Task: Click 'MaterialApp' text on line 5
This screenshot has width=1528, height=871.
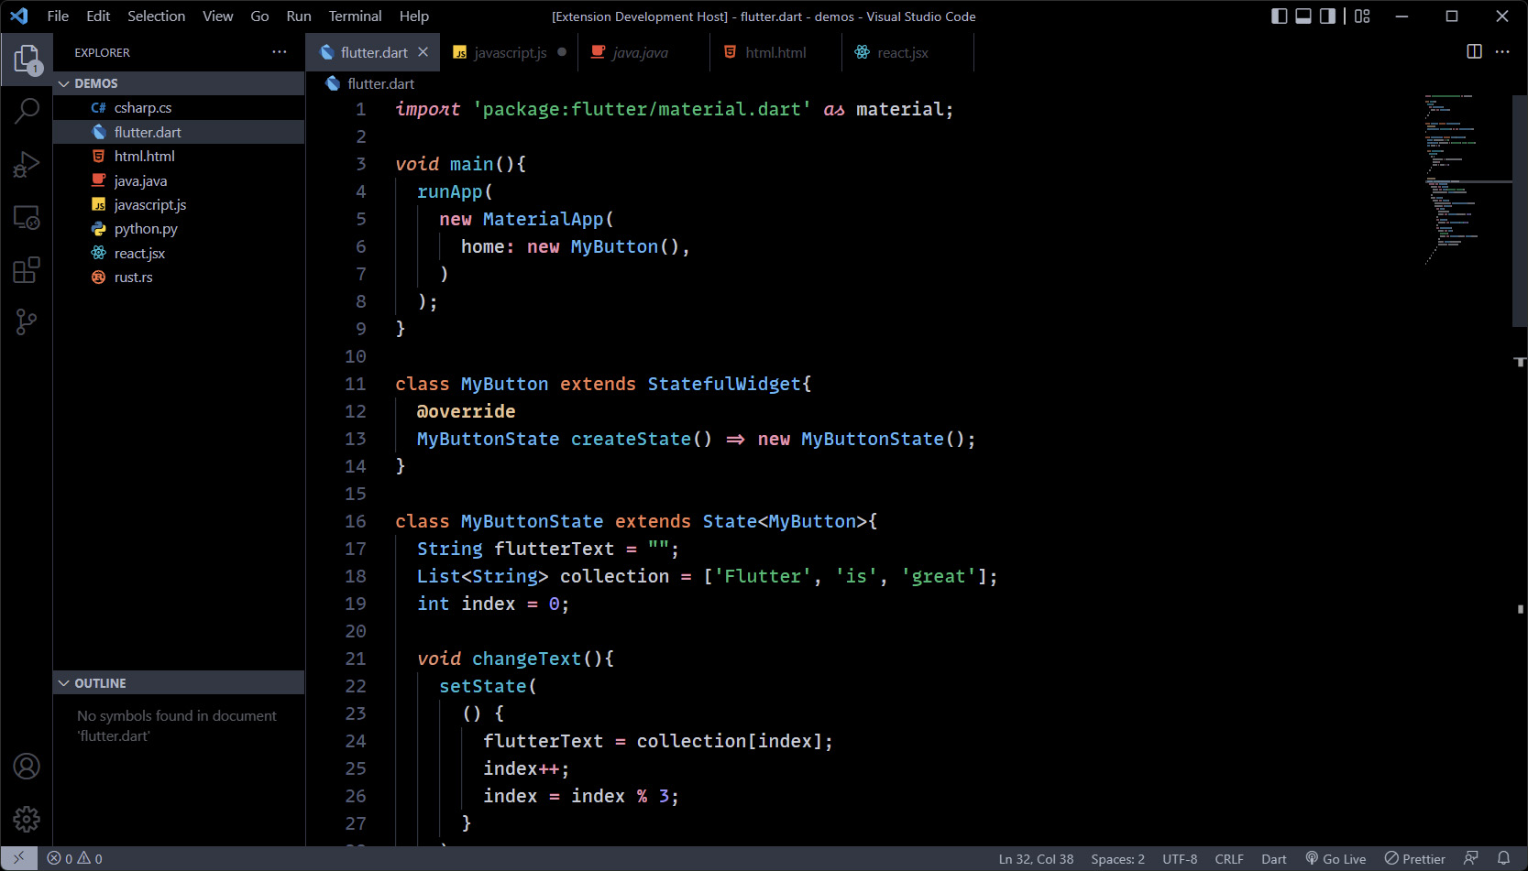Action: click(x=543, y=219)
